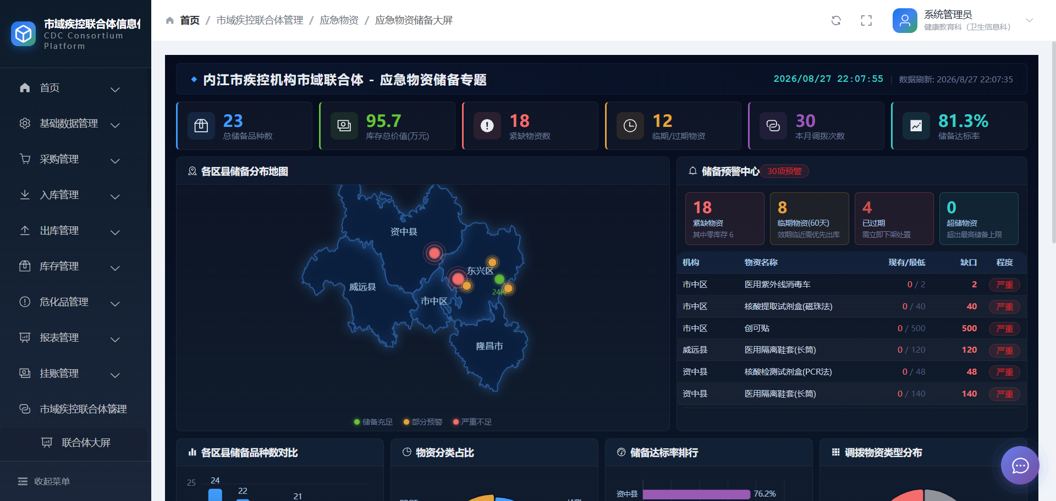Click the page vertical scrollbar
The width and height of the screenshot is (1056, 501).
1053,143
